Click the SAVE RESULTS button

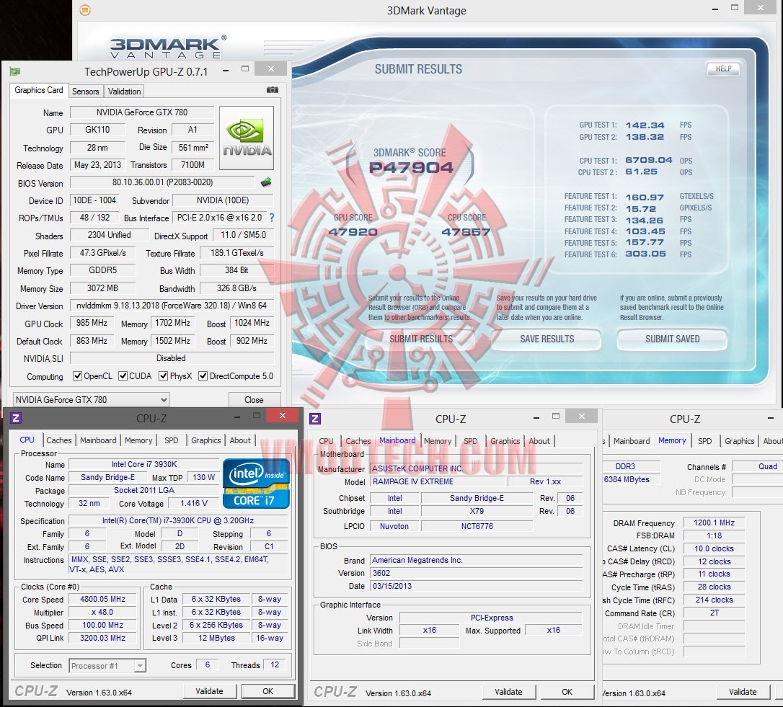click(x=547, y=339)
